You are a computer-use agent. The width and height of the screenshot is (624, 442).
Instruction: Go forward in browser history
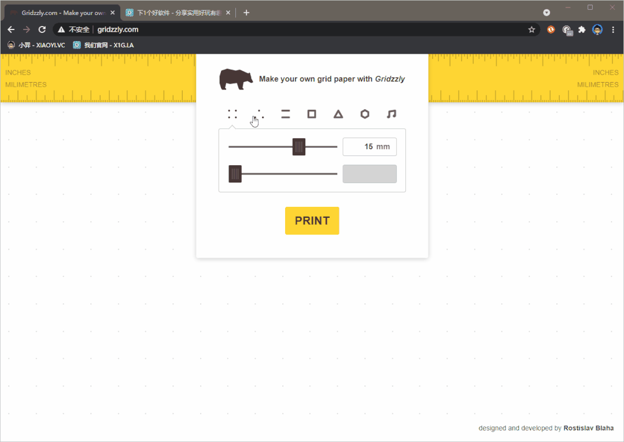pyautogui.click(x=27, y=29)
